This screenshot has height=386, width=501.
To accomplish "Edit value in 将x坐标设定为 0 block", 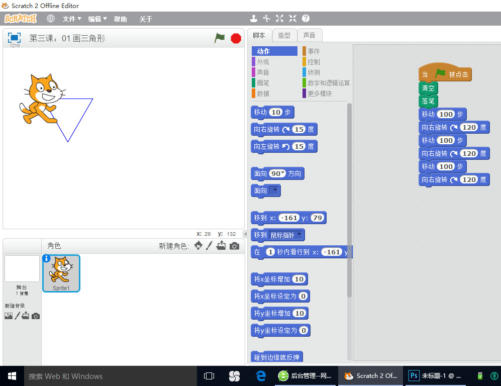I will [303, 296].
